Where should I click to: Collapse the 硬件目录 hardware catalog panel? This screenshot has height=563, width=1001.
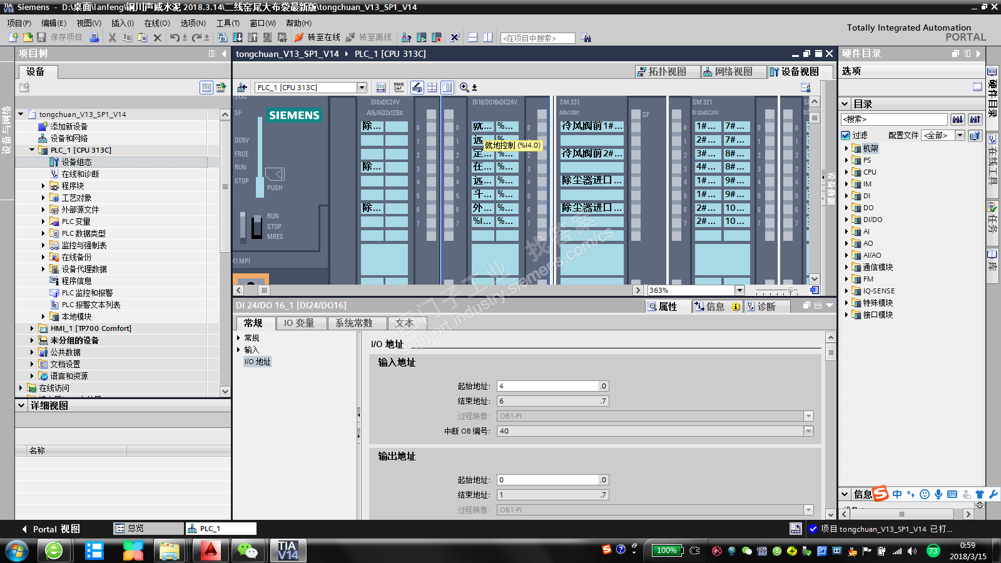979,54
